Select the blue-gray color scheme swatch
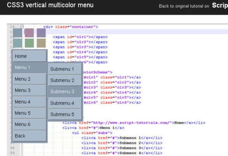This screenshot has width=228, height=156. pyautogui.click(x=17, y=33)
